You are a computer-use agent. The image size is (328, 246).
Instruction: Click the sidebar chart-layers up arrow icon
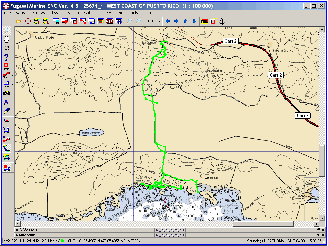[6, 157]
